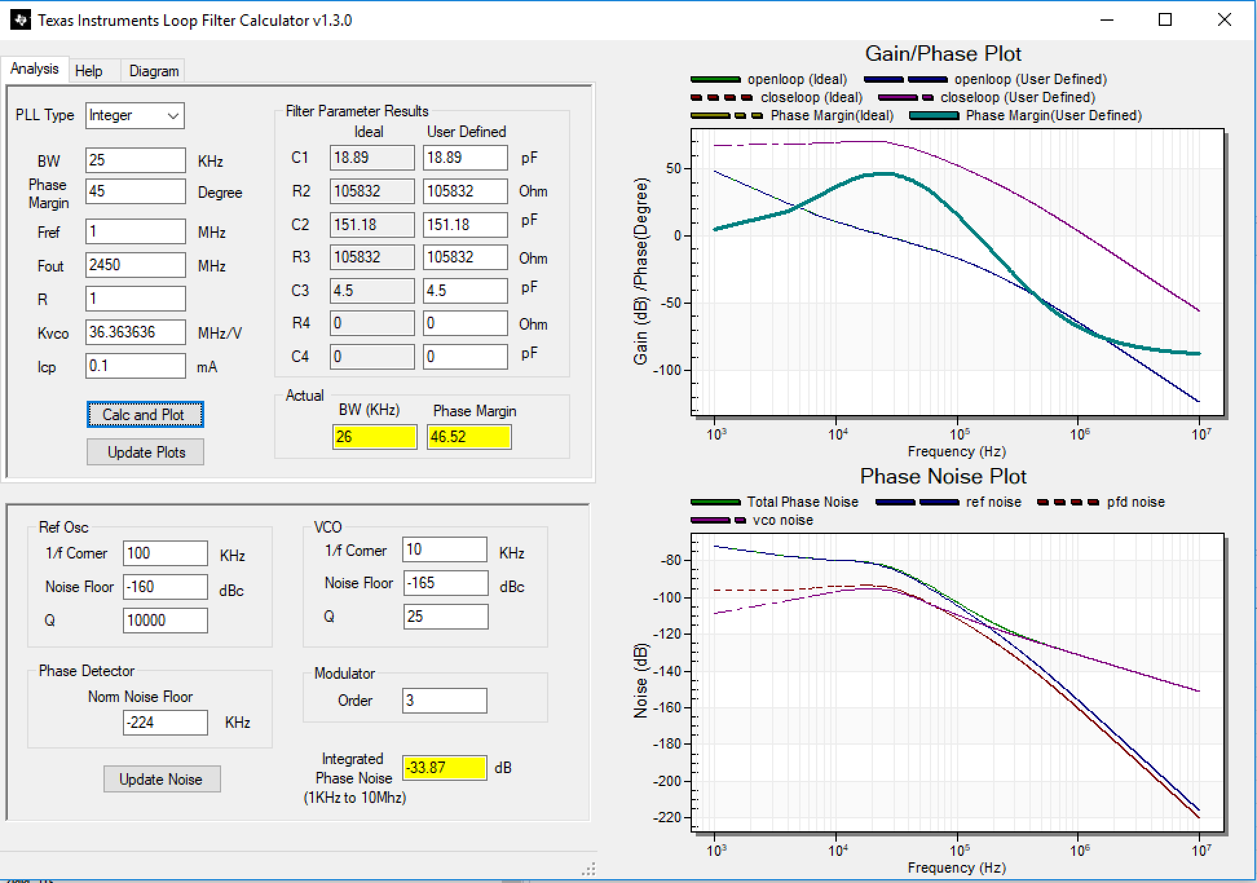Click the VCO Q field
This screenshot has height=883, width=1257.
point(446,617)
